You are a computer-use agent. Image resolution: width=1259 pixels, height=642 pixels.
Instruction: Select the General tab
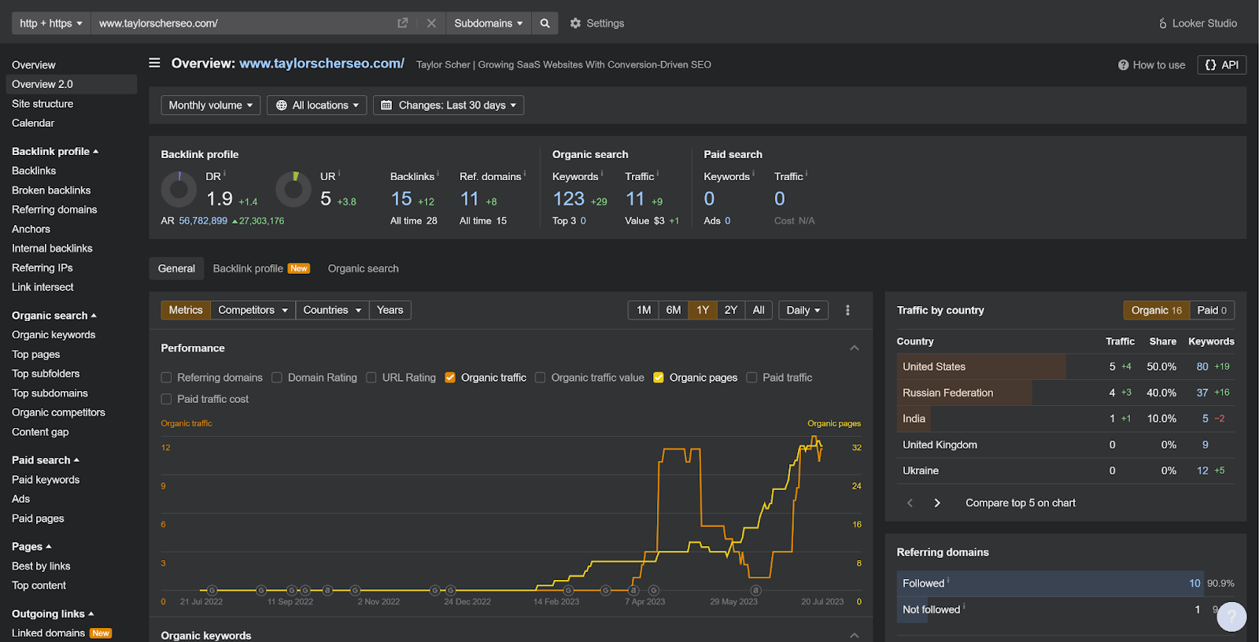(x=176, y=268)
